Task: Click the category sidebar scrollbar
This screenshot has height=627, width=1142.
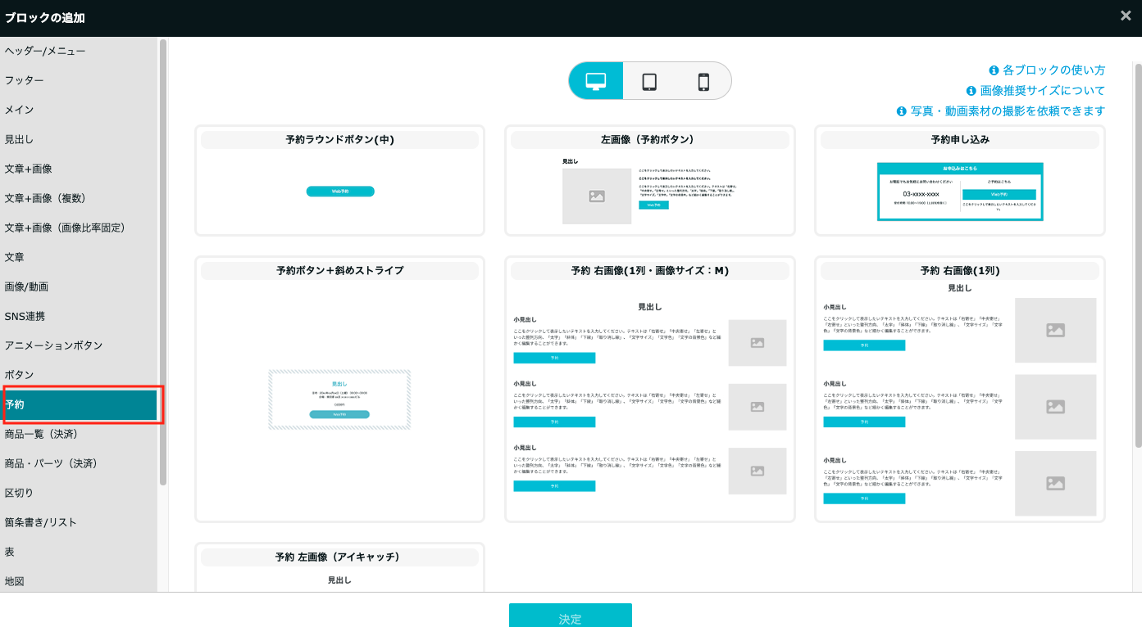Action: [163, 262]
